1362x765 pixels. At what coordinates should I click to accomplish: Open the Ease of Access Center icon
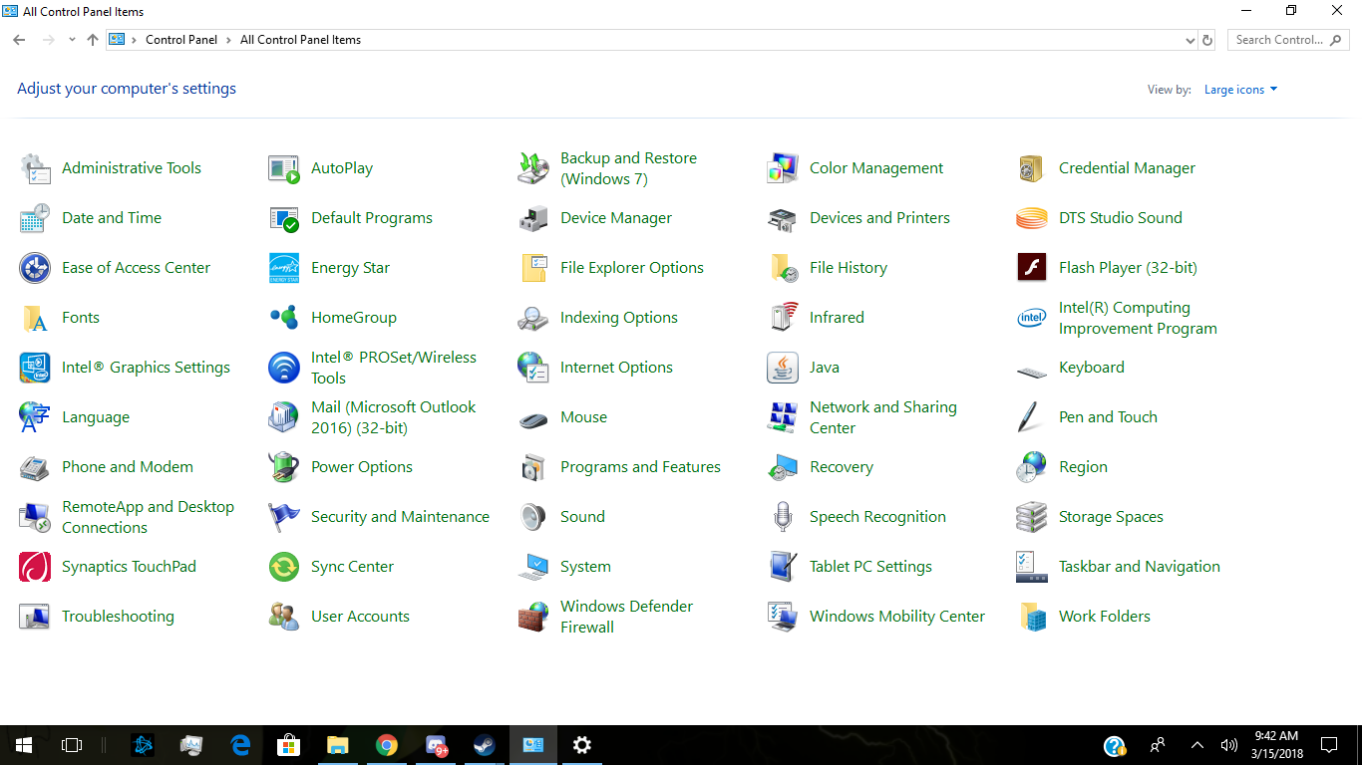click(35, 268)
